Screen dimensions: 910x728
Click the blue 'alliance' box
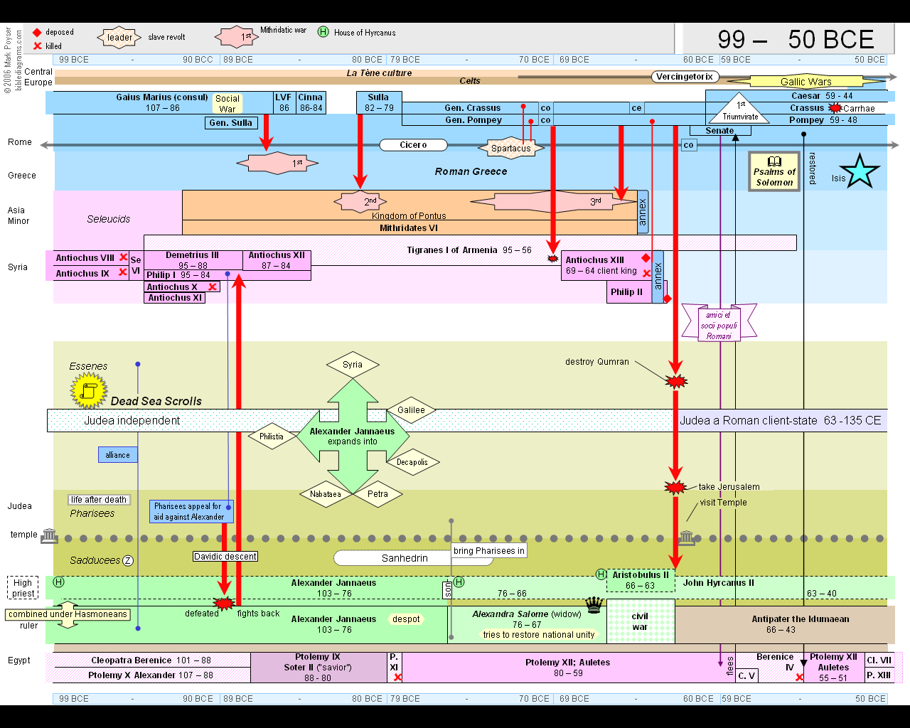tap(118, 455)
